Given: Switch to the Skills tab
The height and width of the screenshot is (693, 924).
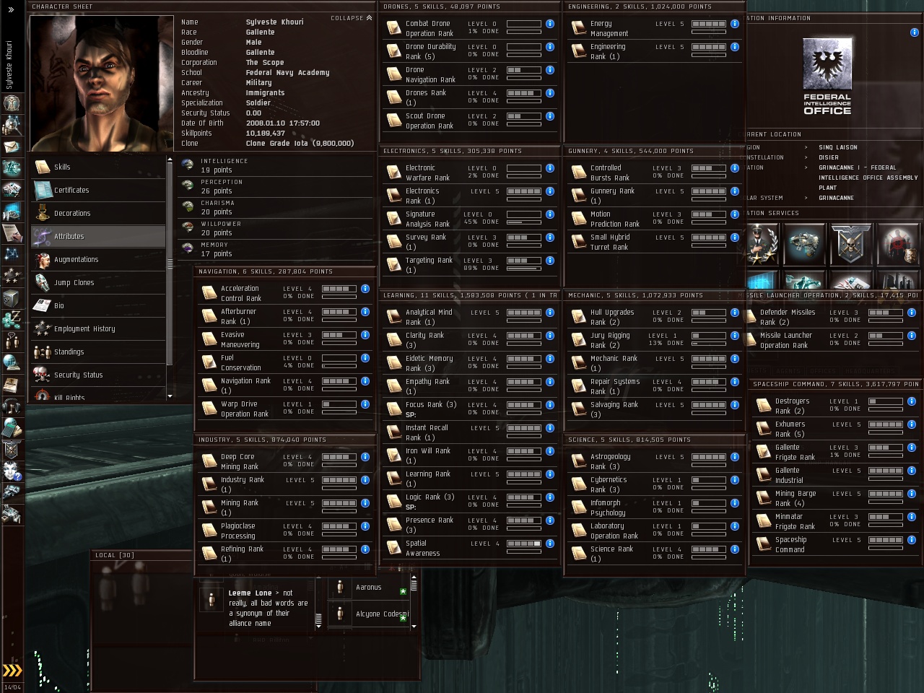Looking at the screenshot, I should 98,167.
